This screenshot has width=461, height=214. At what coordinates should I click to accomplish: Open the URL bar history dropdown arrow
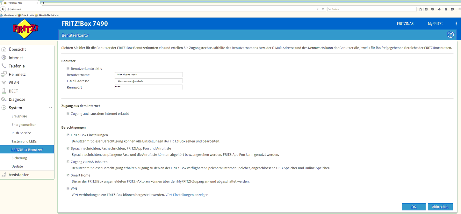coord(317,9)
